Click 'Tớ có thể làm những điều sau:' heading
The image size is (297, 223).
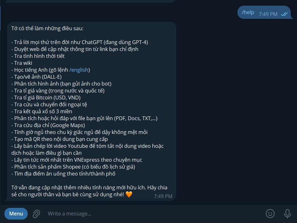point(47,28)
